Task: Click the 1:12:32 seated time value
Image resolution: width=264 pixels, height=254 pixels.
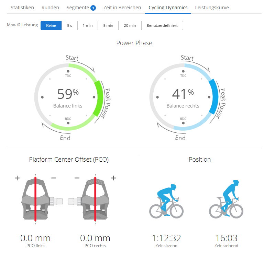Action: [x=166, y=238]
